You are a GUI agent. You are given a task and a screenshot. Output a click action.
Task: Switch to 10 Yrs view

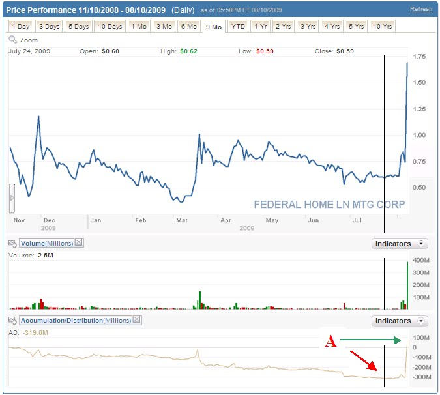(x=383, y=26)
